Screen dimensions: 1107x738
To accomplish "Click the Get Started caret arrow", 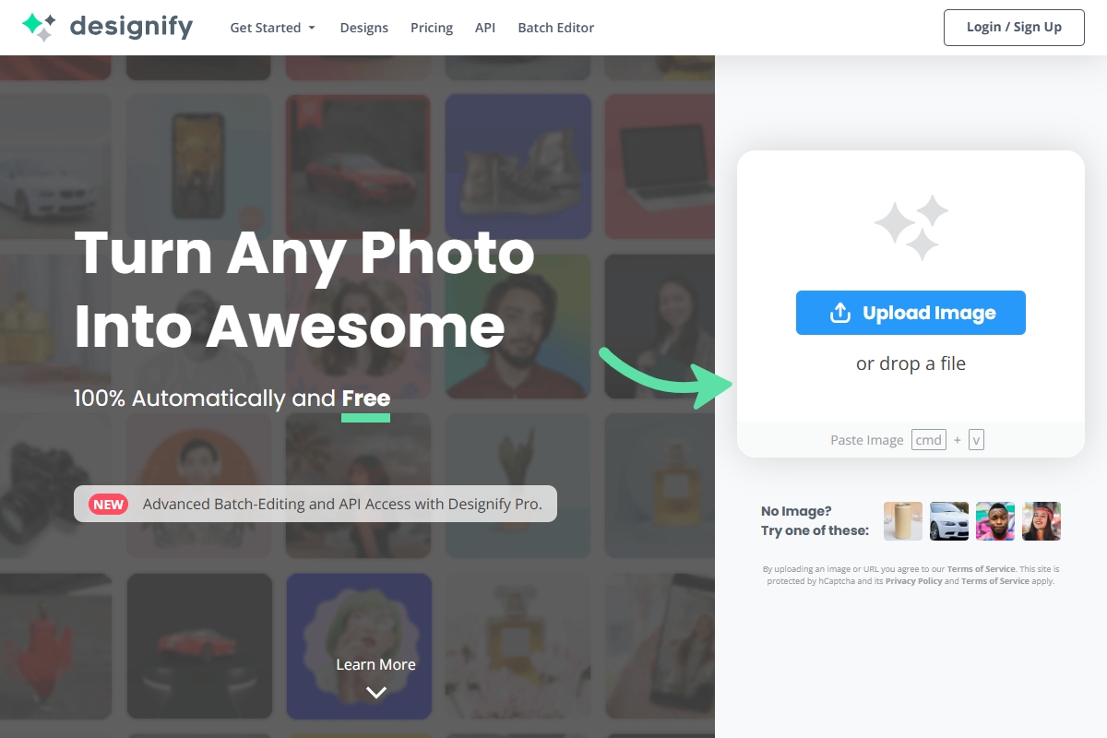I will click(x=312, y=28).
